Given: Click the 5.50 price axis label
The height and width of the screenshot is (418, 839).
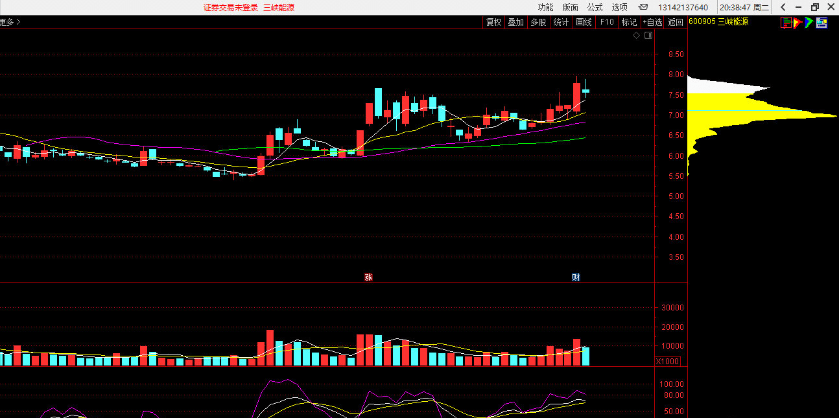Looking at the screenshot, I should pyautogui.click(x=676, y=176).
